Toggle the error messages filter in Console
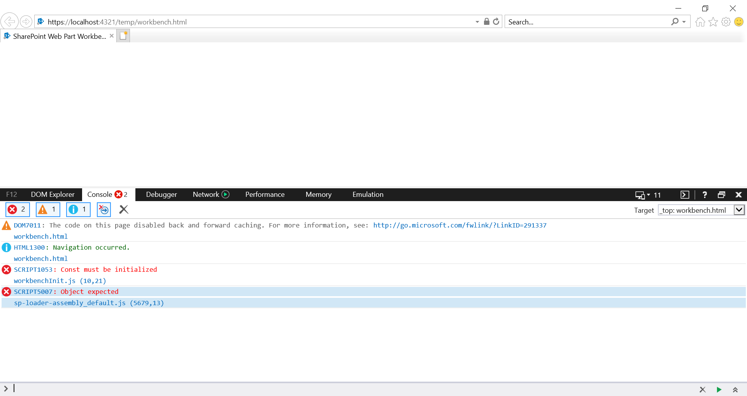Screen dimensions: 747x396 tap(17, 210)
